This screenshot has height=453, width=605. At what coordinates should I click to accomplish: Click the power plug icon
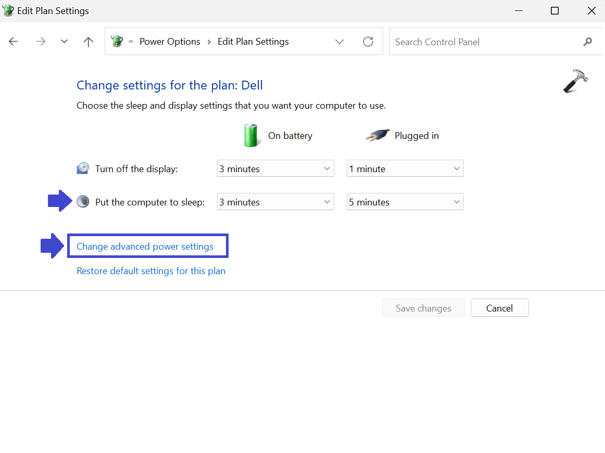coord(377,136)
